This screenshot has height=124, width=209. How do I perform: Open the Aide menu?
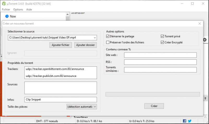[29, 9]
